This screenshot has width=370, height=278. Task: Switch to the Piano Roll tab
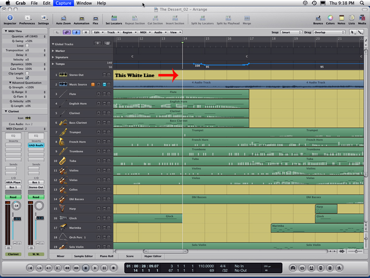107,256
